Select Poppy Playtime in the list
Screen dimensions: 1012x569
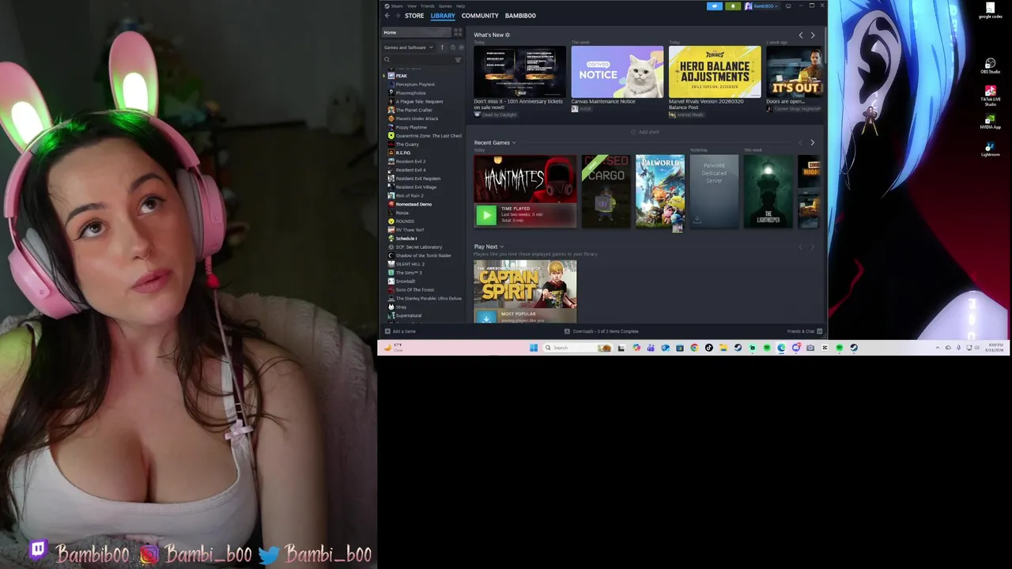411,127
